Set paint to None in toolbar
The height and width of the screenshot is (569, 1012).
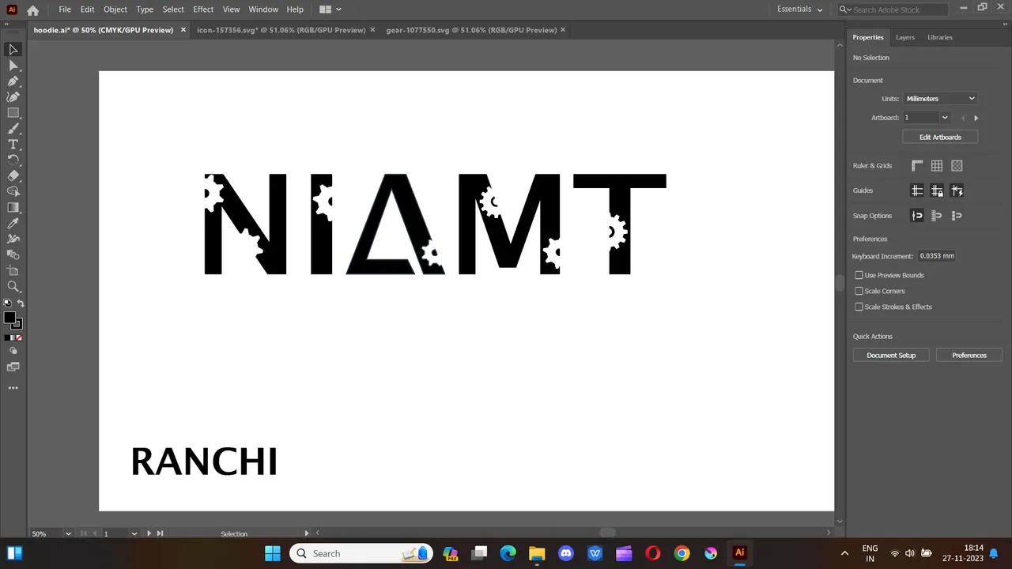(x=19, y=337)
